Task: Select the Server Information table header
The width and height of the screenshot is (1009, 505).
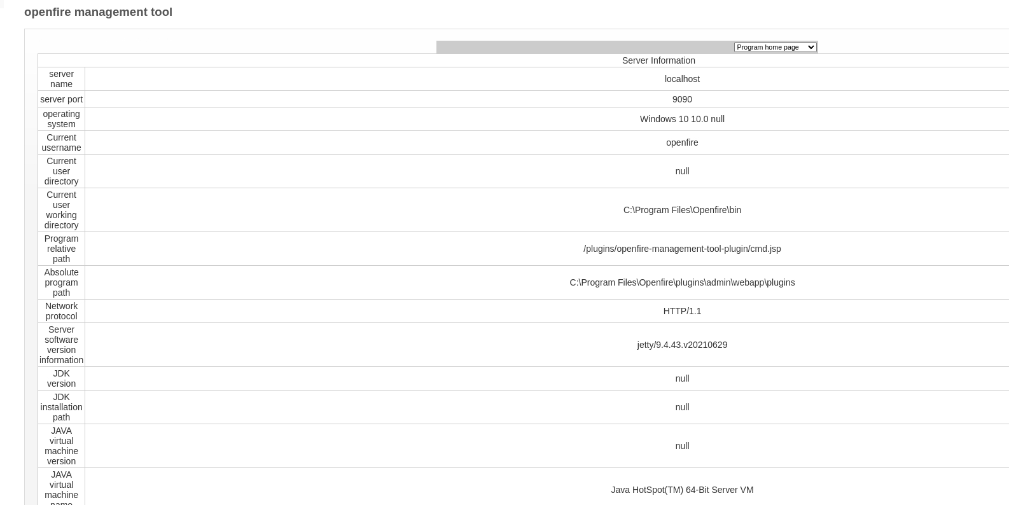Action: click(x=658, y=60)
